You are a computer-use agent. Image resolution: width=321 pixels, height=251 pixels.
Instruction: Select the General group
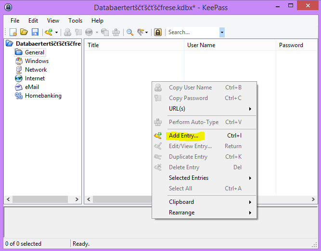tap(35, 52)
